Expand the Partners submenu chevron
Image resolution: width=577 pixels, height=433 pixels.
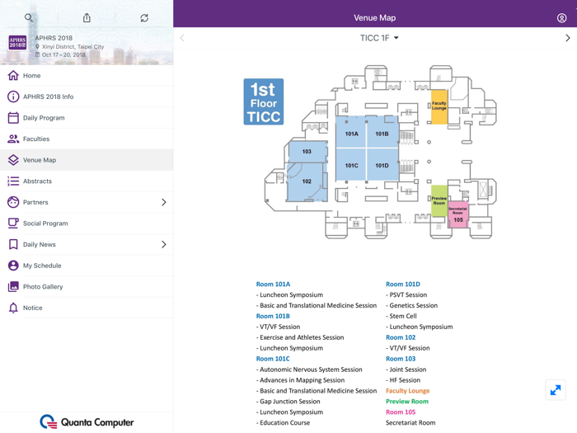[163, 202]
